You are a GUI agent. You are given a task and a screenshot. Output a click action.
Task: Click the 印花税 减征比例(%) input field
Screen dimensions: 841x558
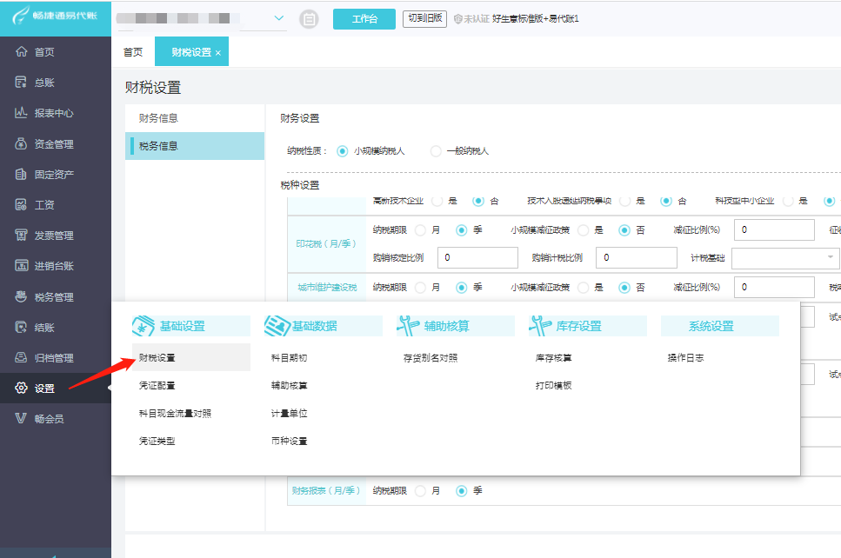[x=774, y=230]
